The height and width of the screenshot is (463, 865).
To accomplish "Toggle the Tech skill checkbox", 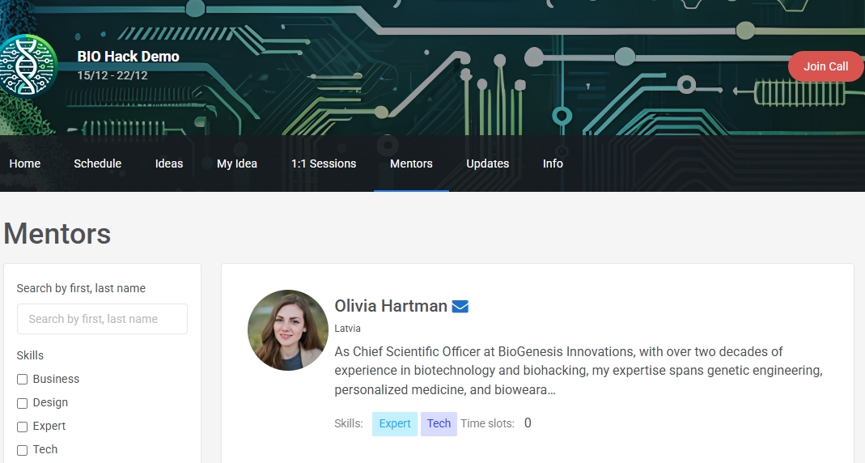I will 22,450.
